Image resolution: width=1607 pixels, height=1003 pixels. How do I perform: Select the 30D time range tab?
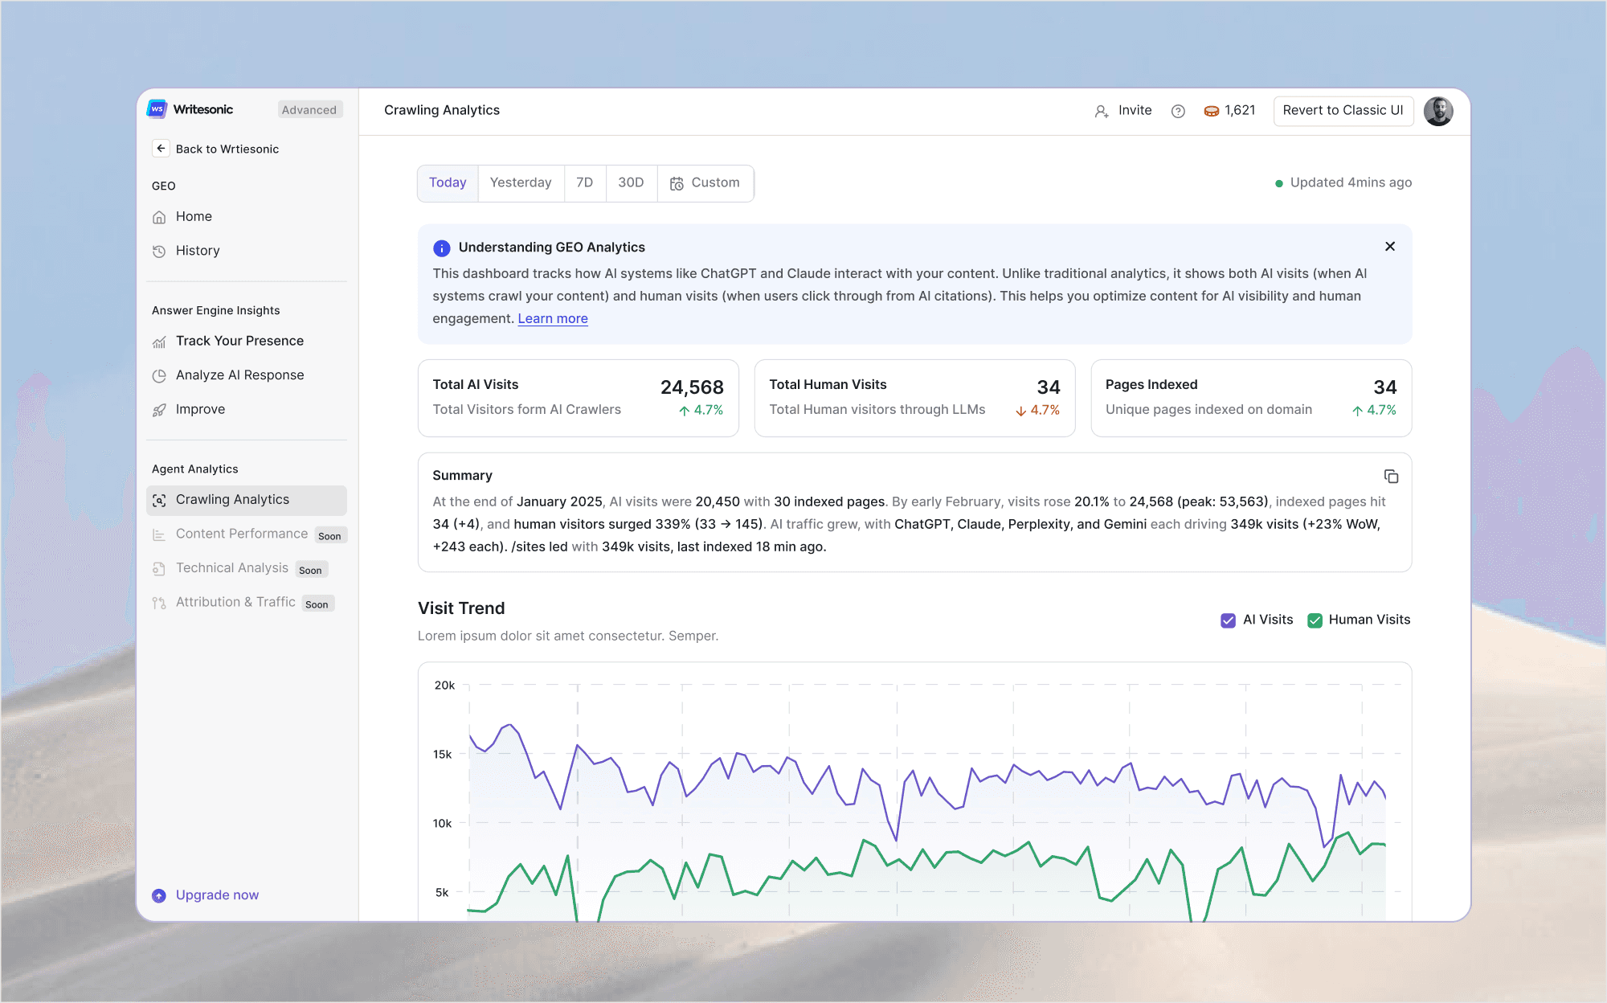631,183
